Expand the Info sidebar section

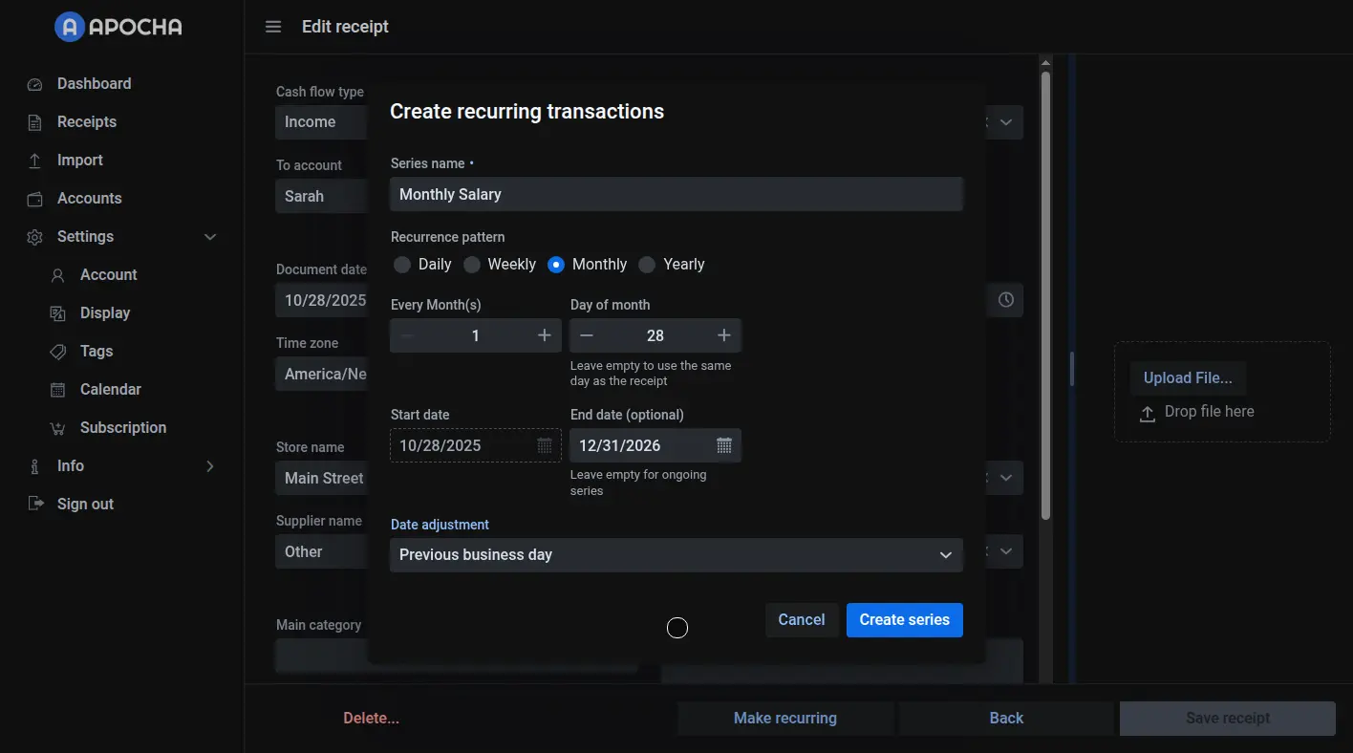tap(210, 466)
